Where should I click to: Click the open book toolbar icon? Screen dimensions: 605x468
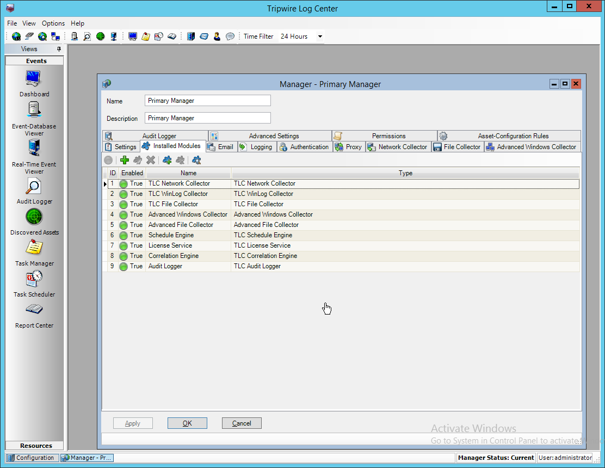point(172,36)
